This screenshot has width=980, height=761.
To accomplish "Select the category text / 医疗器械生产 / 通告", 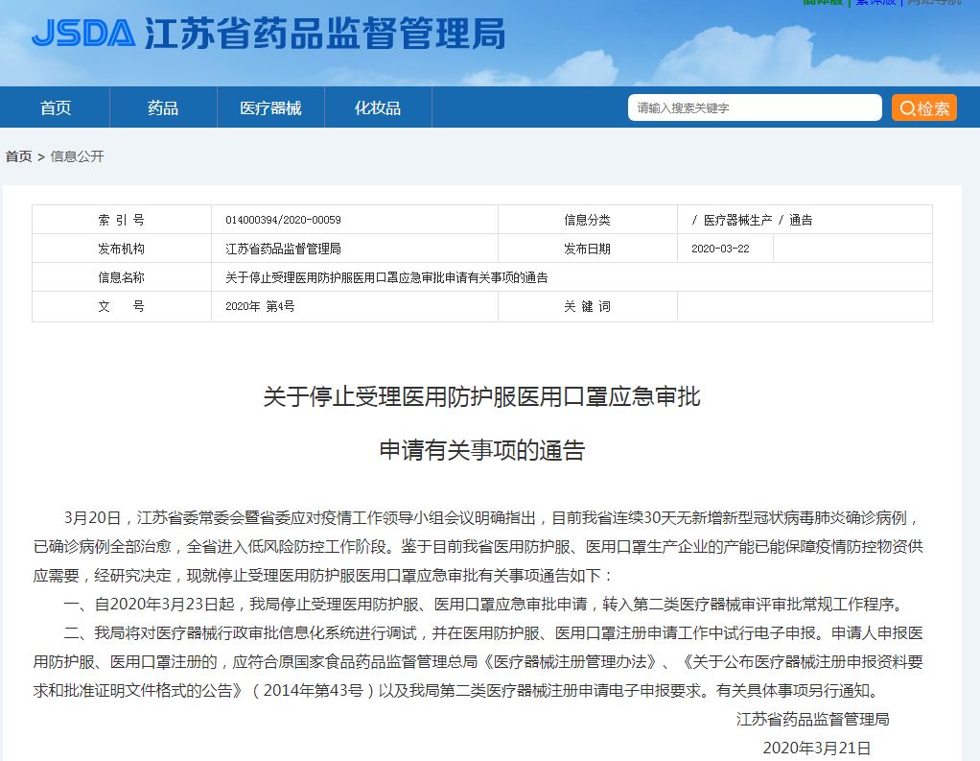I will pyautogui.click(x=752, y=220).
